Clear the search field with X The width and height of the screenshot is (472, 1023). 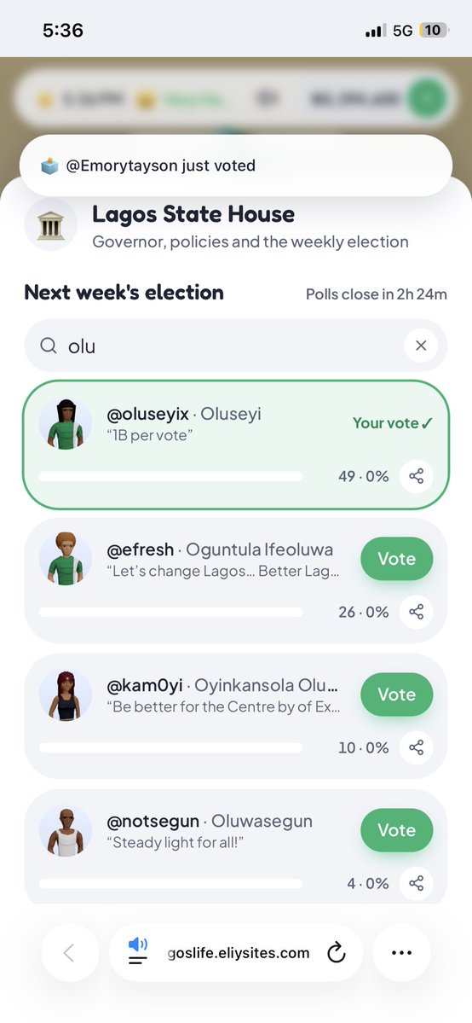tap(421, 346)
